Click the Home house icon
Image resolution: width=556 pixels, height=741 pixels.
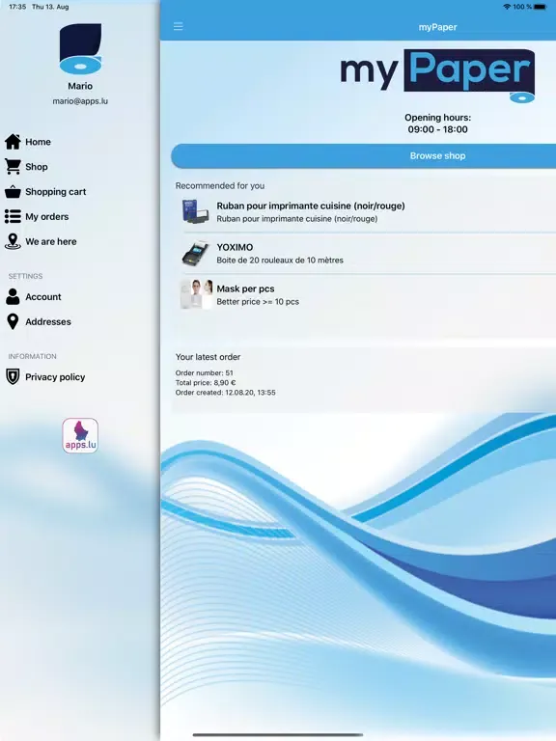click(x=13, y=141)
